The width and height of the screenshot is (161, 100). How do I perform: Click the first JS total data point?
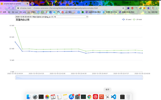tap(15, 27)
